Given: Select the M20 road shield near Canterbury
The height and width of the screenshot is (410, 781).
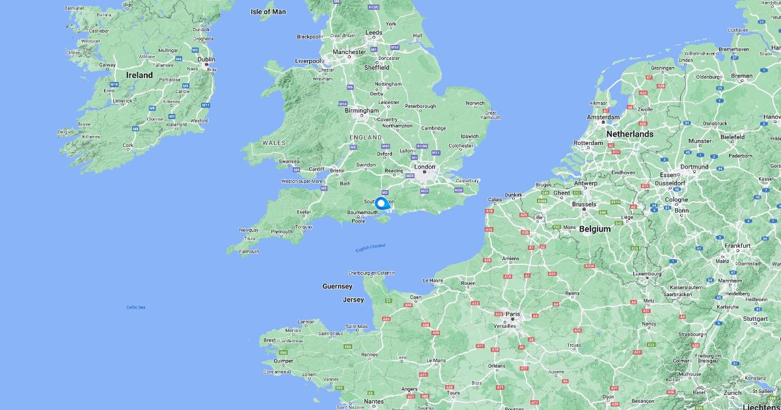Looking at the screenshot, I should (458, 190).
